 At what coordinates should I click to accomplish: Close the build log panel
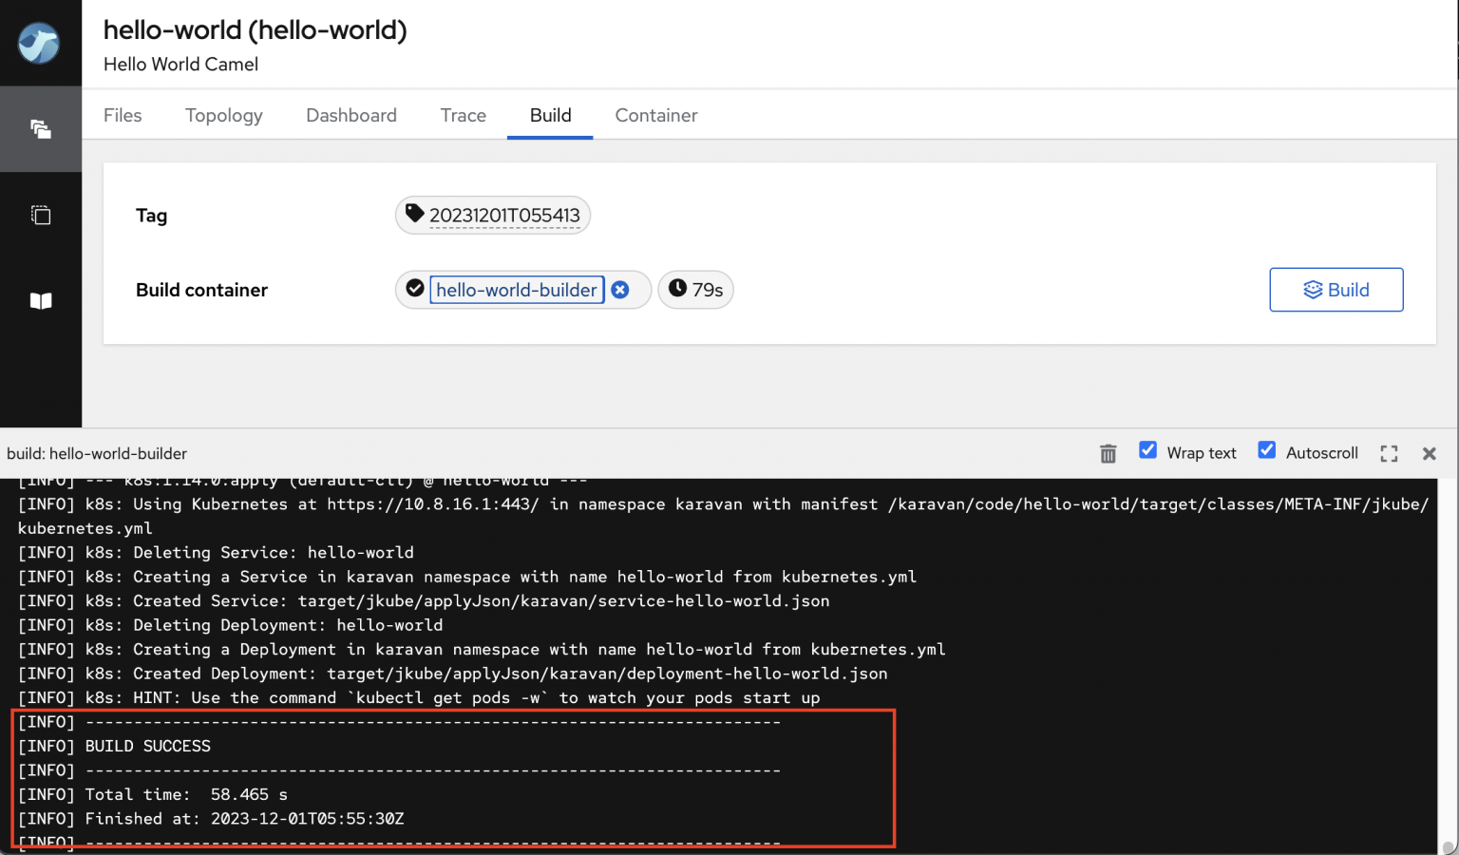point(1429,454)
